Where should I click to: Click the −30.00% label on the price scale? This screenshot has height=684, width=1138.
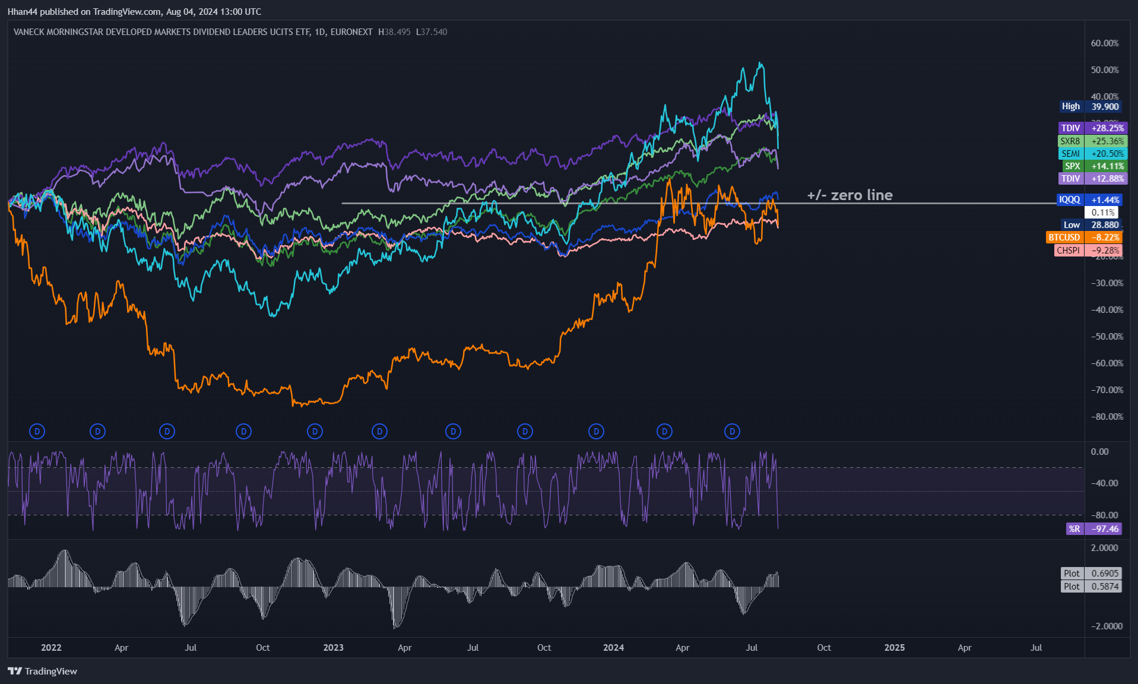click(x=1107, y=283)
